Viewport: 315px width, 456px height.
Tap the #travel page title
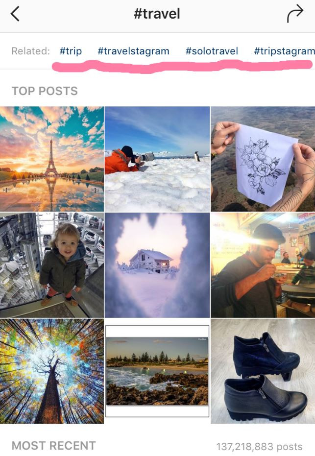tap(157, 14)
